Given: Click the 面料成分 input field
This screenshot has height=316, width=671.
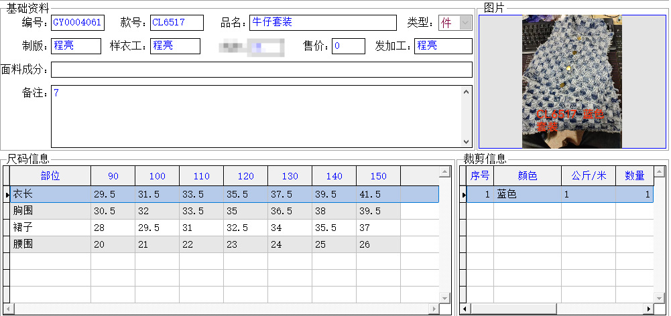Looking at the screenshot, I should pos(261,70).
